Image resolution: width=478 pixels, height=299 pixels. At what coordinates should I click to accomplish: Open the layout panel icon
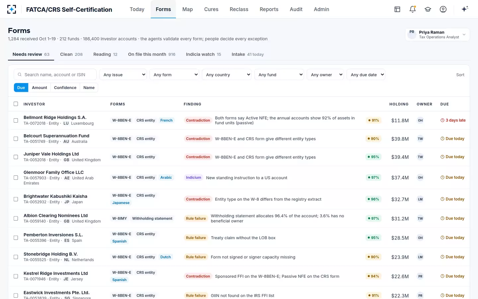tap(397, 9)
